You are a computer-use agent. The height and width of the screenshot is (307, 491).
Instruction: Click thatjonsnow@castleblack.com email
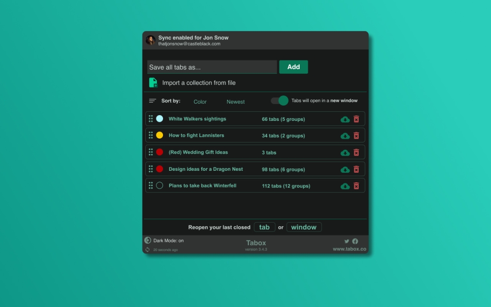click(189, 44)
